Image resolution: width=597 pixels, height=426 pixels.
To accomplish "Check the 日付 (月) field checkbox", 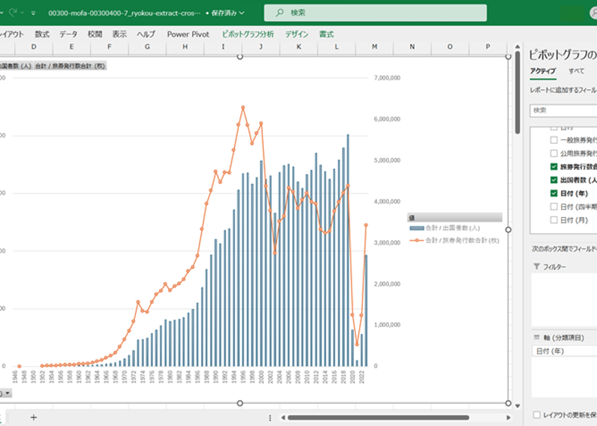I will 554,220.
